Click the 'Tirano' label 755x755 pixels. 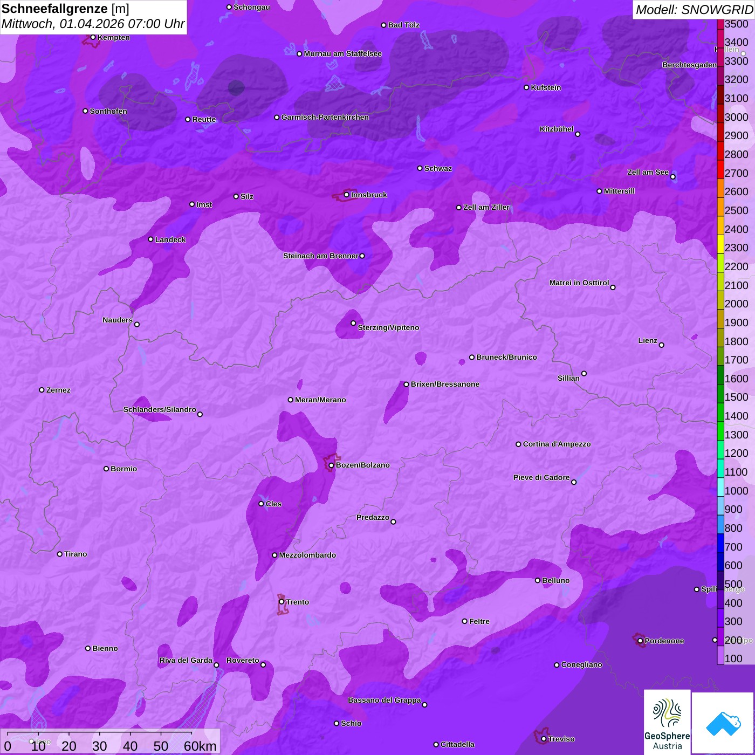75,554
